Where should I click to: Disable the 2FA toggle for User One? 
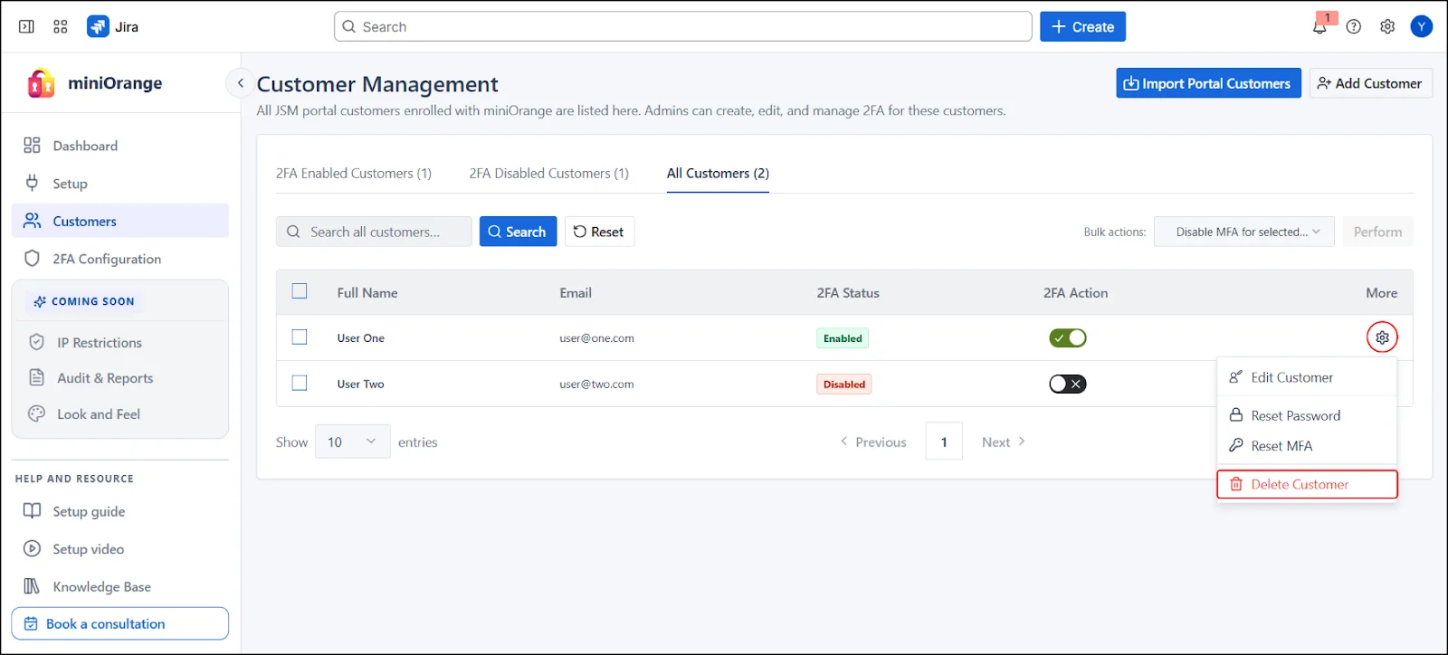(1068, 337)
